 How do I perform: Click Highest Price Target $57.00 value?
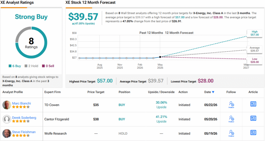105,81
